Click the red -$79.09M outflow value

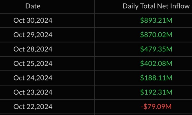coord(156,107)
